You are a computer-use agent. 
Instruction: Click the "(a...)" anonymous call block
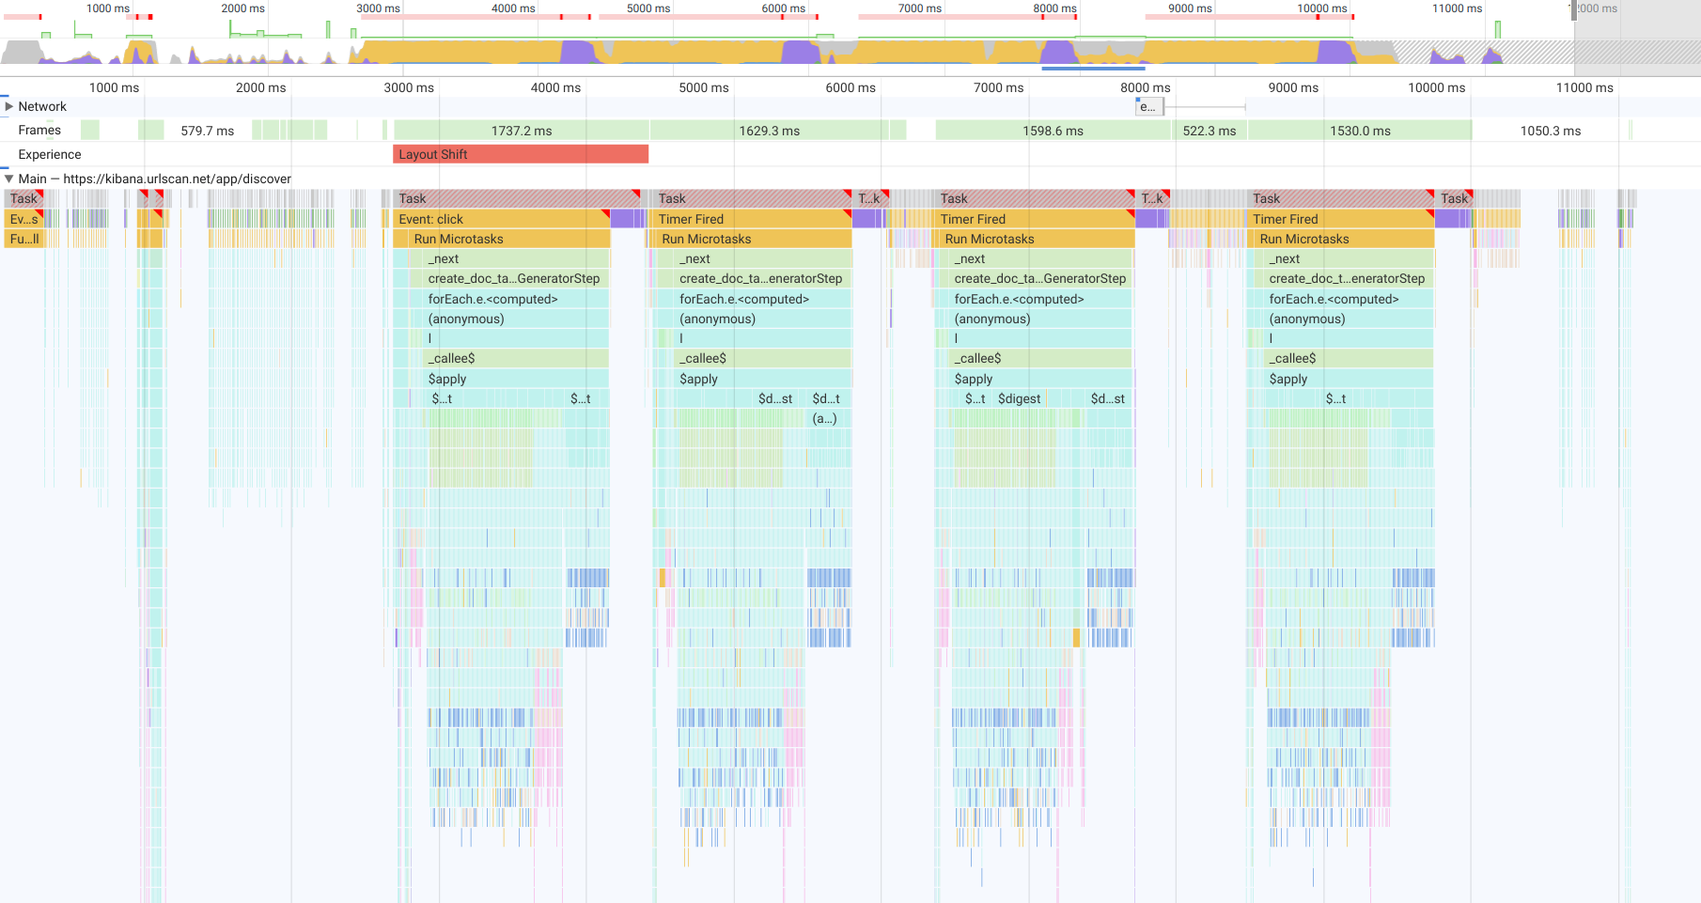(825, 418)
